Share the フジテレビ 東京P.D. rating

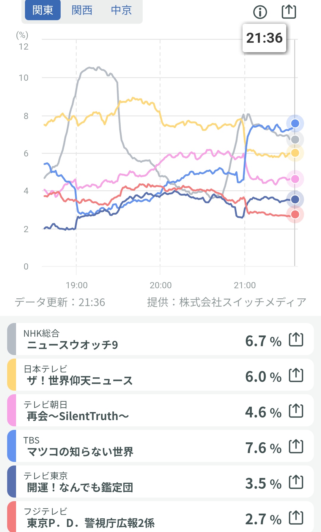point(296,518)
